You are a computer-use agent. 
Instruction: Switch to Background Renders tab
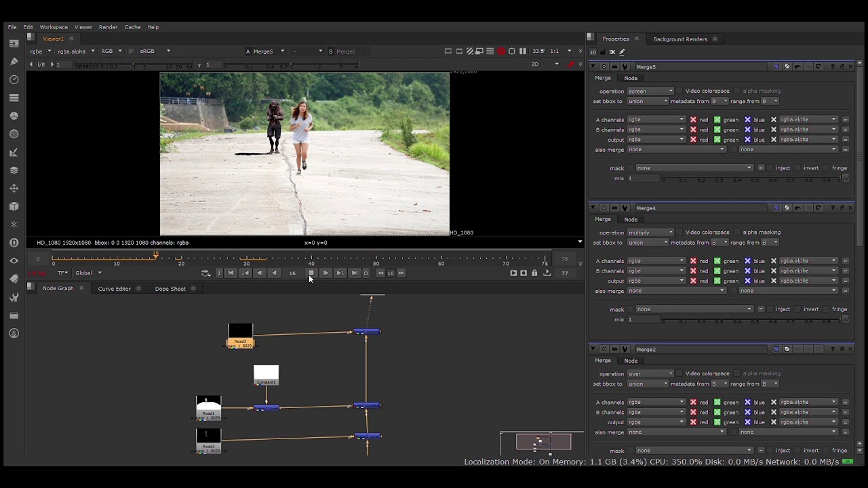point(680,39)
